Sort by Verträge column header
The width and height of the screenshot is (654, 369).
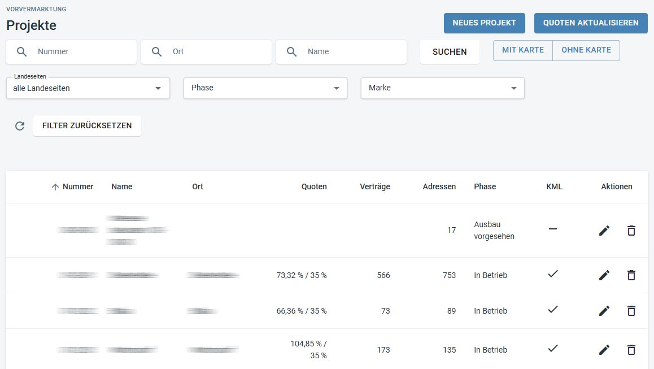[x=375, y=186]
